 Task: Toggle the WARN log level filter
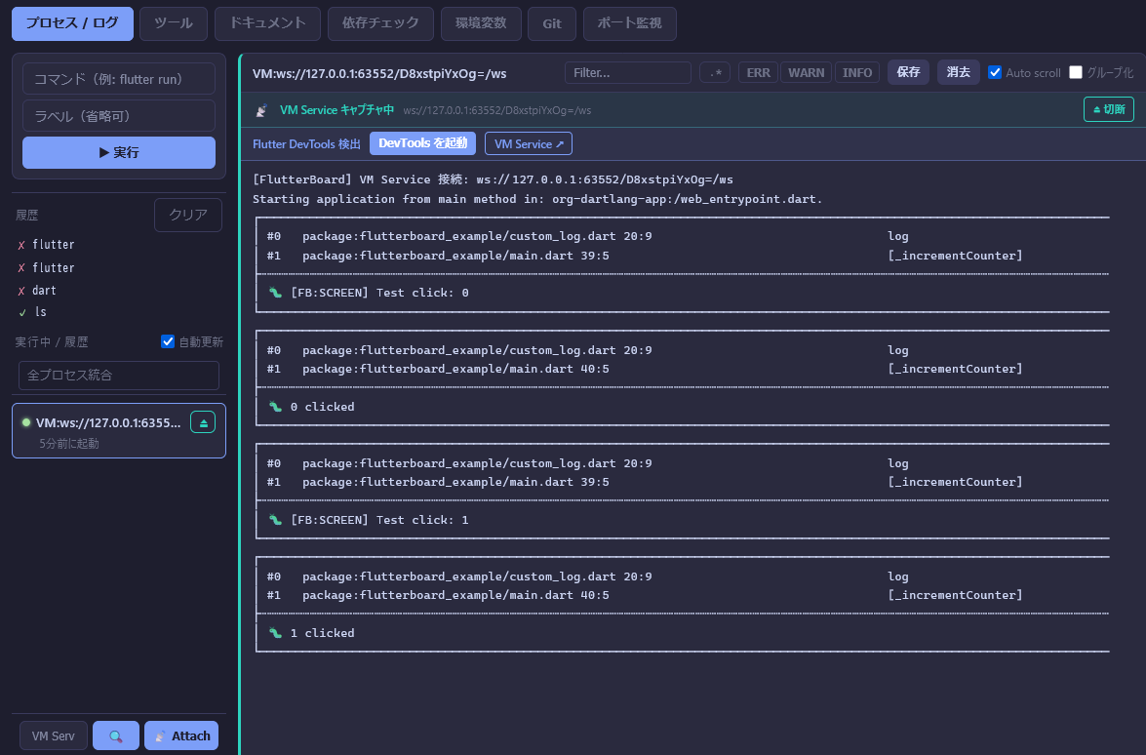point(806,73)
